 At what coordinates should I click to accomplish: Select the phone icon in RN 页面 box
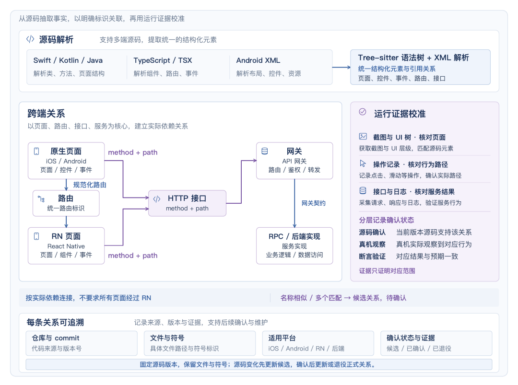[36, 236]
